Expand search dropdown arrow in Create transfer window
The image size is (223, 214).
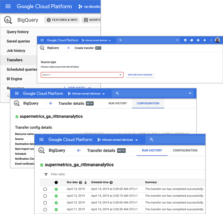click(x=177, y=40)
